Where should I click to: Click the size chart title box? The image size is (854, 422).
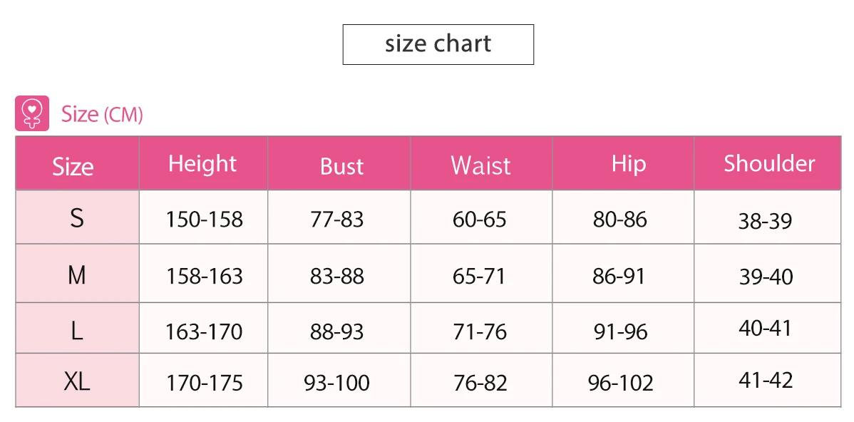click(438, 45)
